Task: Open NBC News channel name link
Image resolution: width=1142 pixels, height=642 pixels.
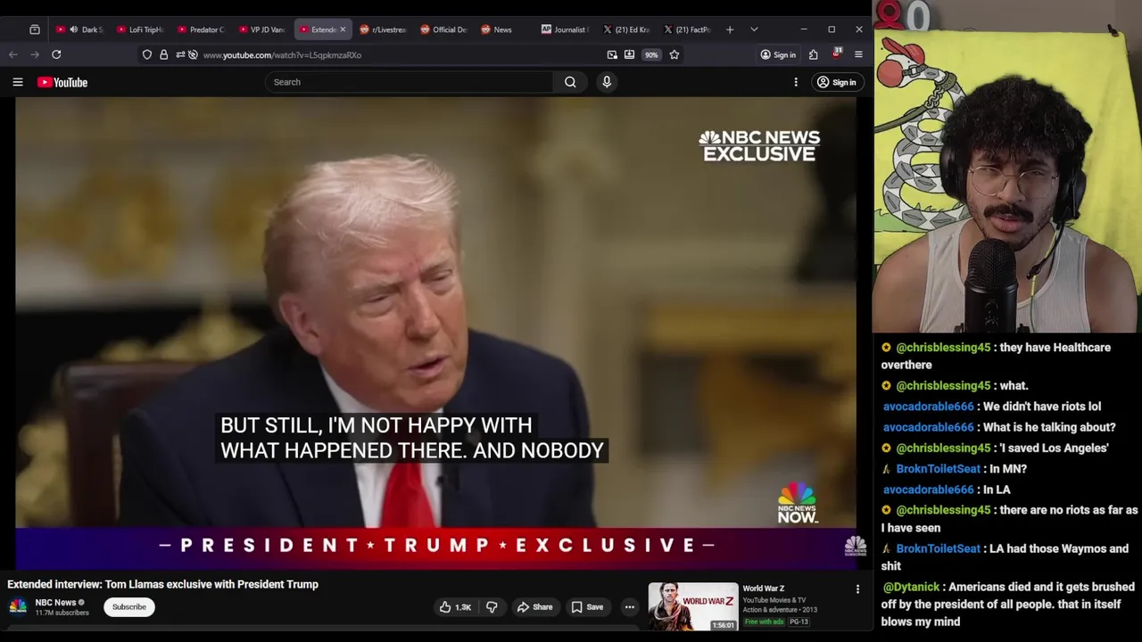Action: [55, 603]
